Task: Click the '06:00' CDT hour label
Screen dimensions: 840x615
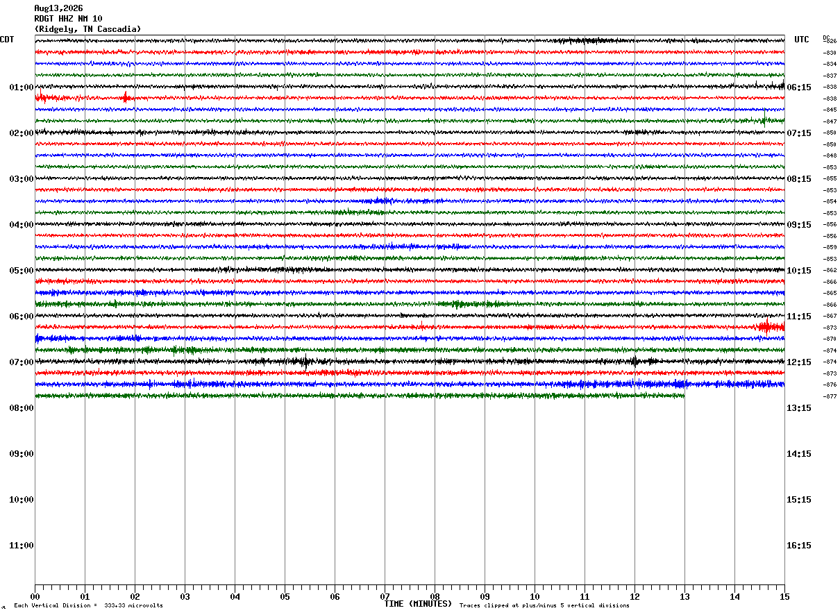Action: (x=21, y=317)
